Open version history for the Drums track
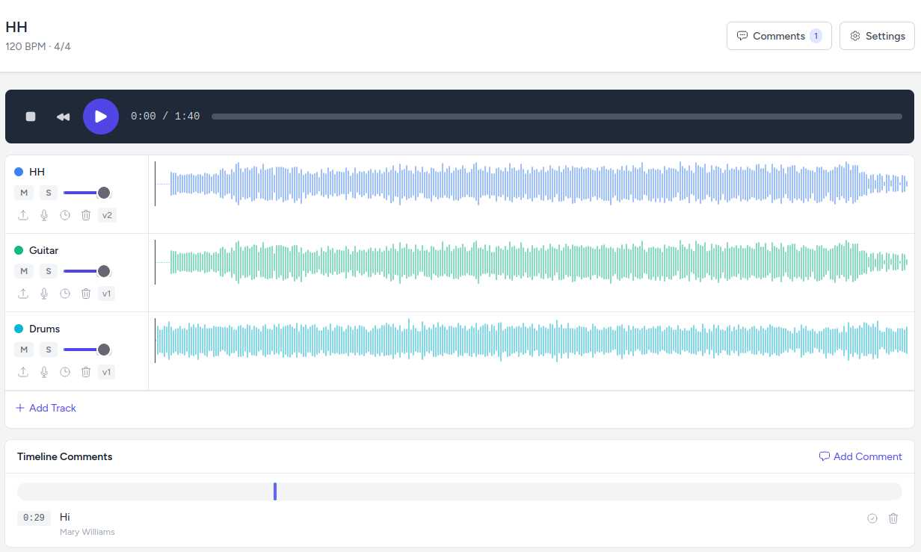 65,371
